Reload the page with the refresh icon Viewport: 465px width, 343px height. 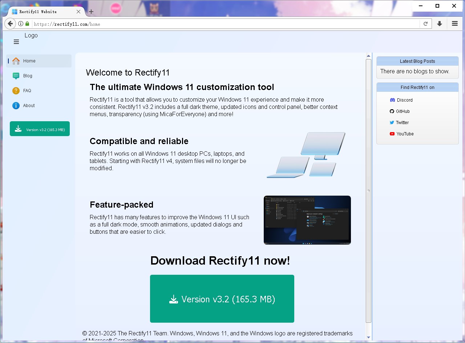pos(425,23)
